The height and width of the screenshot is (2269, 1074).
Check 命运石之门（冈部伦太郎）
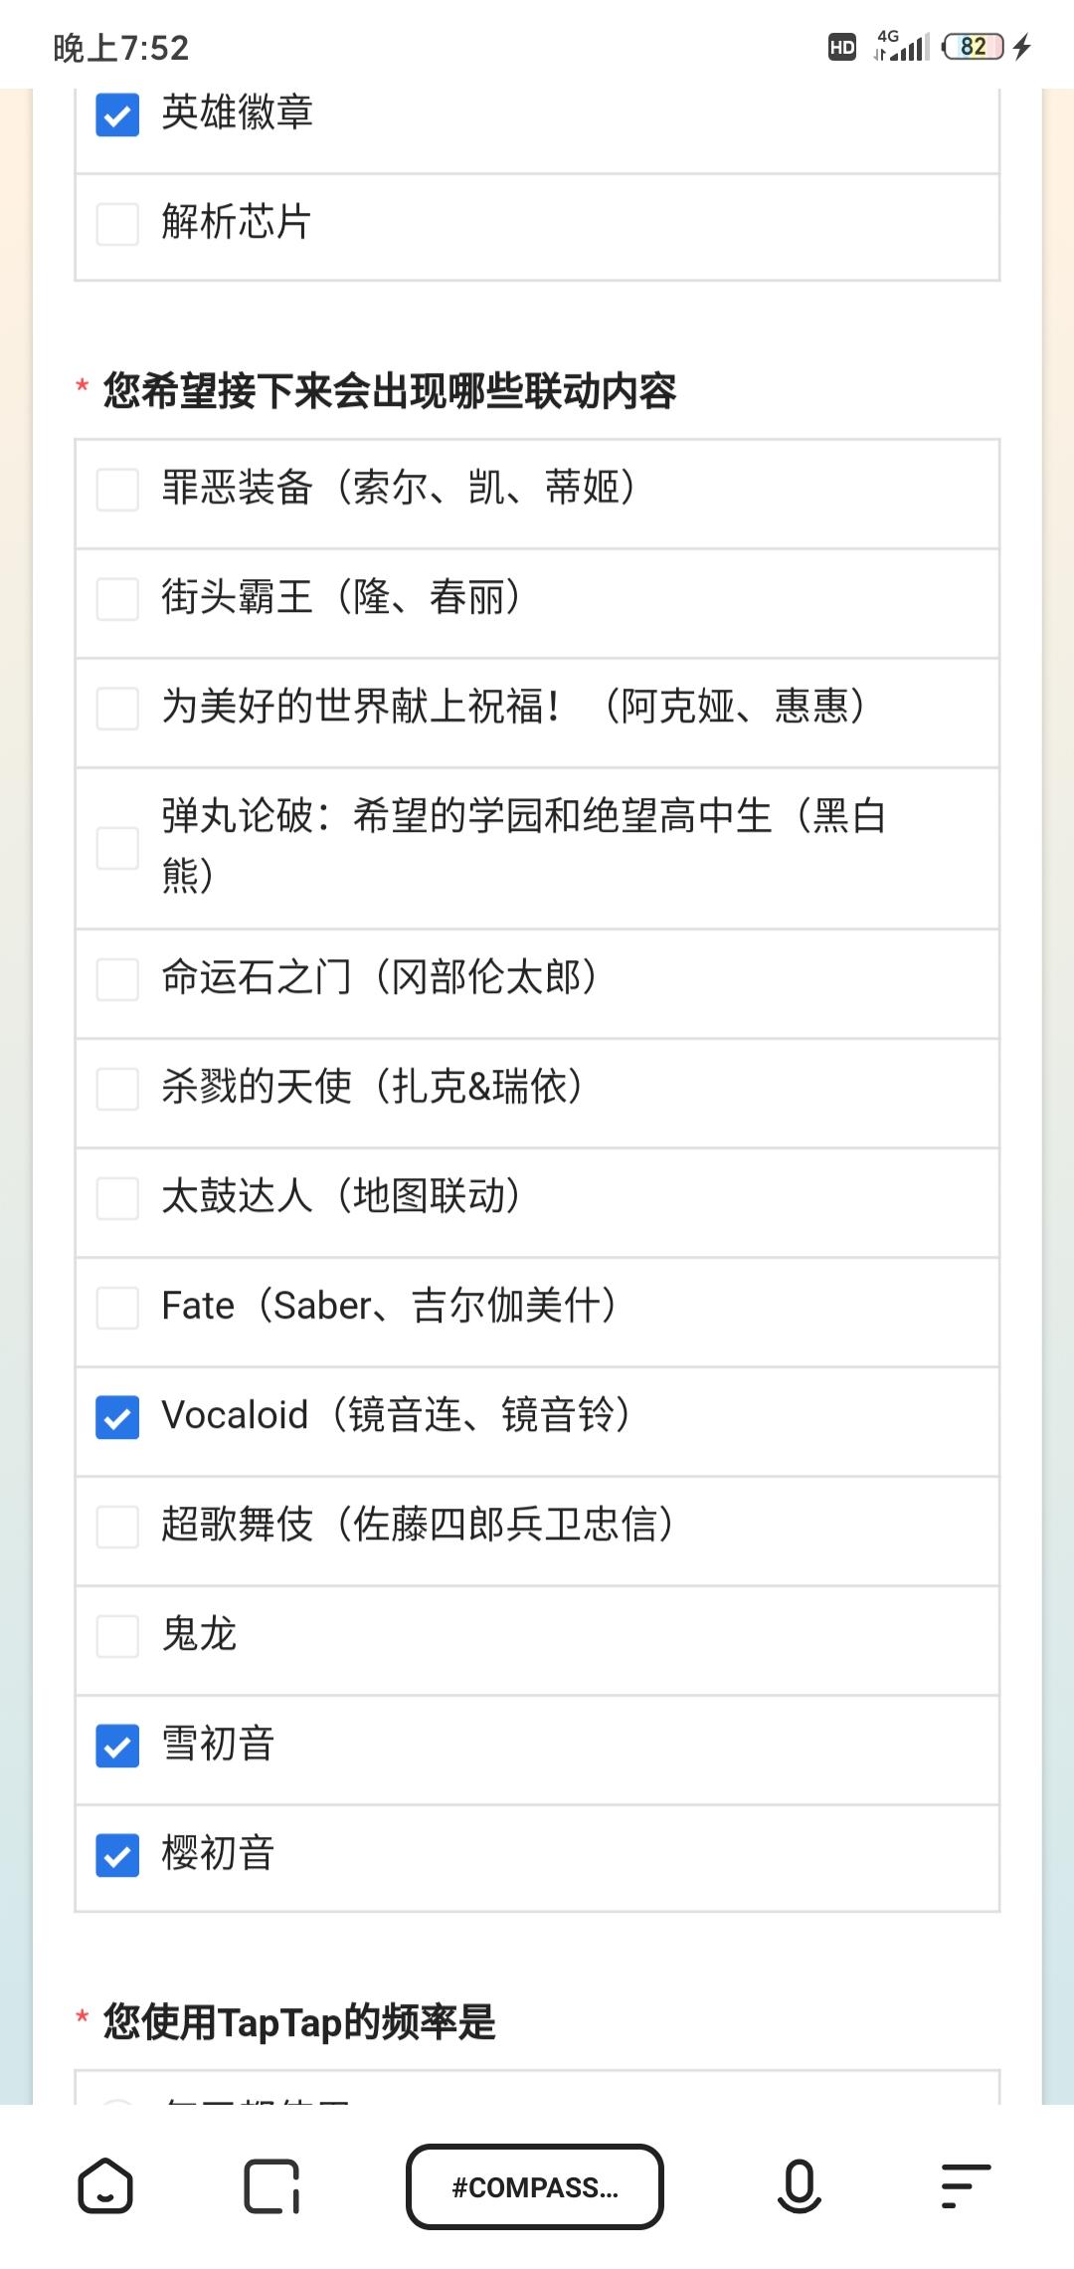117,979
